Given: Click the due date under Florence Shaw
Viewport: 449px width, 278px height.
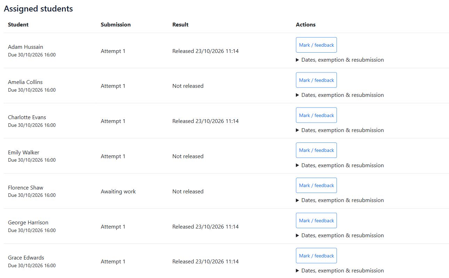Looking at the screenshot, I should (x=32, y=195).
